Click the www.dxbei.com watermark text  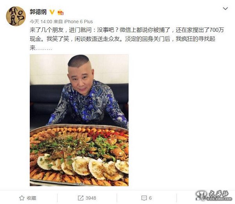tap(219, 199)
